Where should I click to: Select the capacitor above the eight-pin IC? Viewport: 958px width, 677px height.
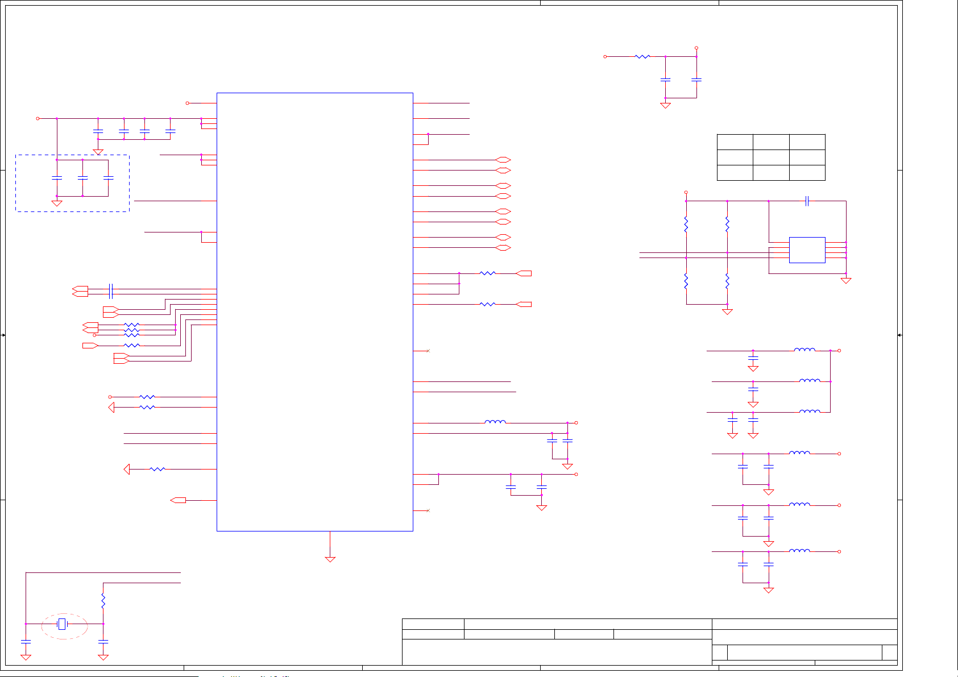[x=807, y=201]
